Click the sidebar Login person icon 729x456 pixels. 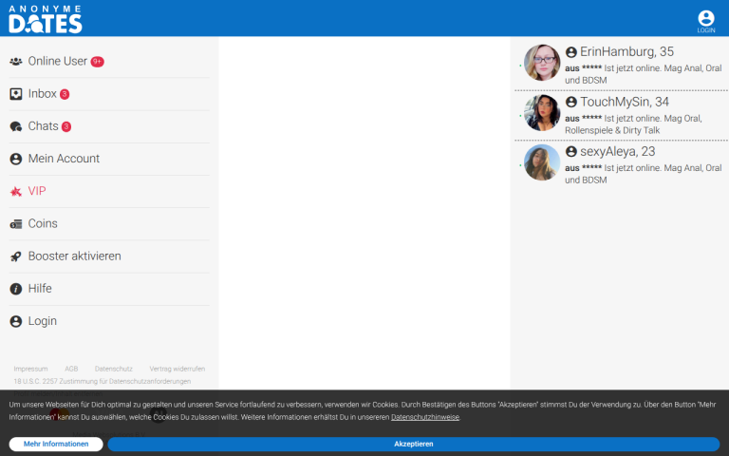pos(16,321)
